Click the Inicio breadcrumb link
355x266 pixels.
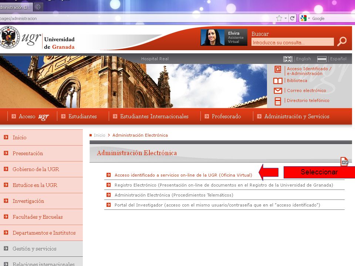click(x=99, y=135)
